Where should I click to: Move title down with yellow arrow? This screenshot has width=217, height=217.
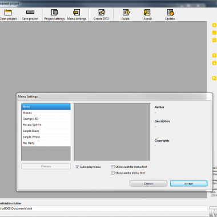[x=214, y=63]
